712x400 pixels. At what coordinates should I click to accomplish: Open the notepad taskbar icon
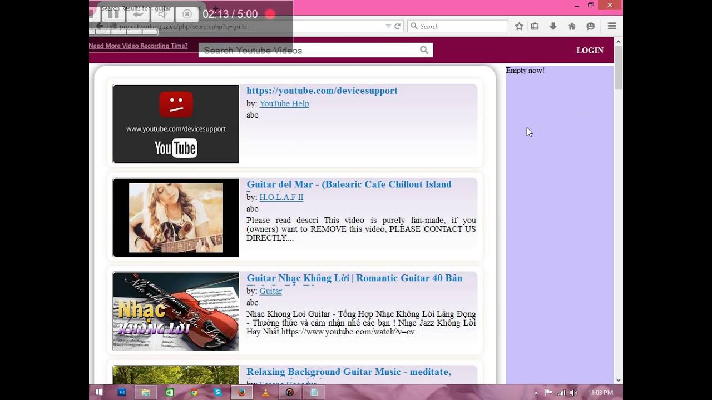pyautogui.click(x=314, y=392)
